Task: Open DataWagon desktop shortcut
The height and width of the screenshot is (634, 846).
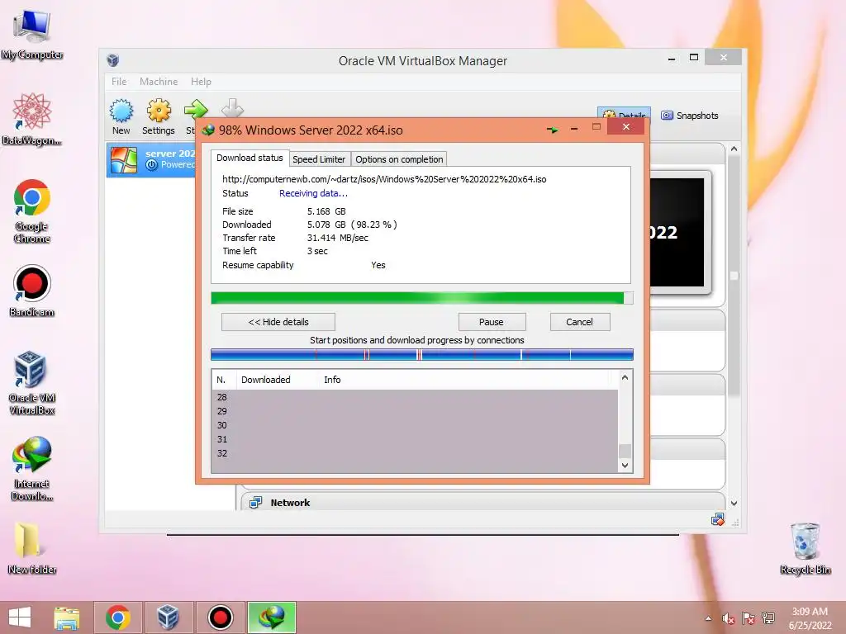Action: pos(32,119)
